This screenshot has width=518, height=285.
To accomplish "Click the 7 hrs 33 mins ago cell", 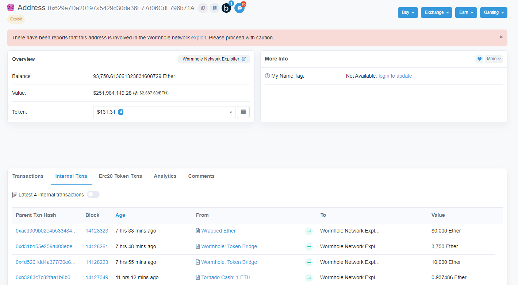I will 136,231.
